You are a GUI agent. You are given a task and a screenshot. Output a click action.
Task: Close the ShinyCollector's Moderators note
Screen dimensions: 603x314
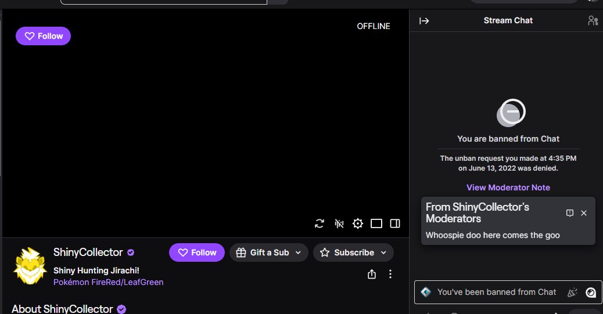[x=584, y=213]
